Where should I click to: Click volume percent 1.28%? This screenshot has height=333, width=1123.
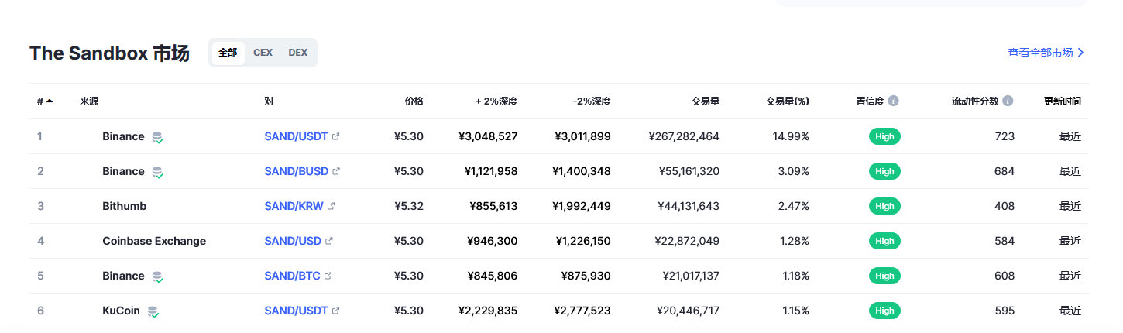(x=794, y=241)
